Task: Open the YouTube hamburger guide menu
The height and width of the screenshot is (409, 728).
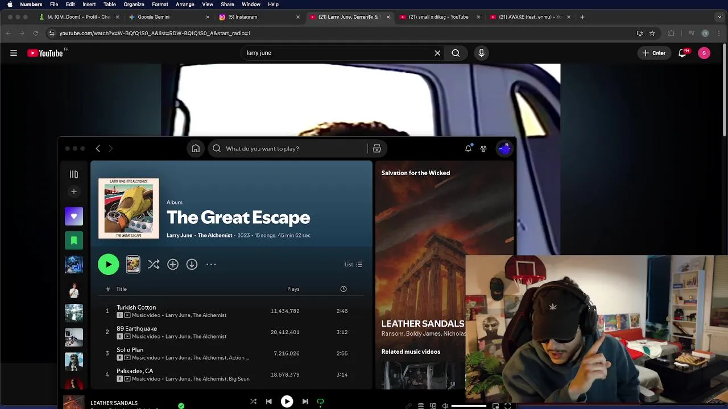Action: pyautogui.click(x=14, y=53)
